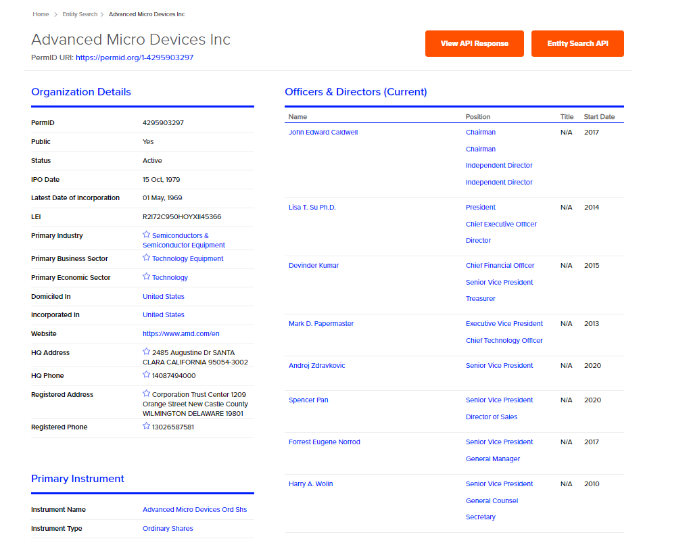The height and width of the screenshot is (543, 689).
Task: Click star icon next to Registered Address
Action: click(146, 393)
